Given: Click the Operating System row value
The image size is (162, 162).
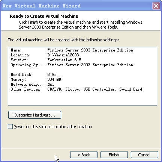Looking at the screenshot, I should point(90,65).
